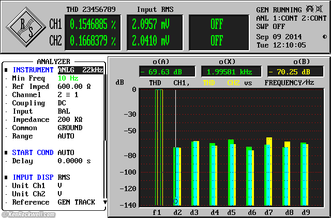Open the Input setting BAL
The width and height of the screenshot is (331, 218).
click(64, 111)
